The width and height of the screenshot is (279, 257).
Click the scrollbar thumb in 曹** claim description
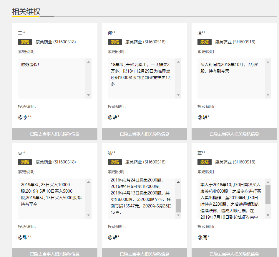(268, 194)
